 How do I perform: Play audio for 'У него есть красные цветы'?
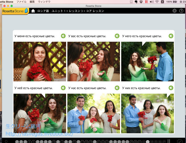pos(171,36)
